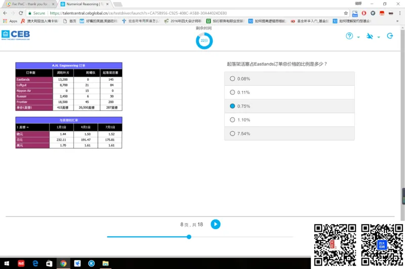Click the 13,200 table cell

63,79
